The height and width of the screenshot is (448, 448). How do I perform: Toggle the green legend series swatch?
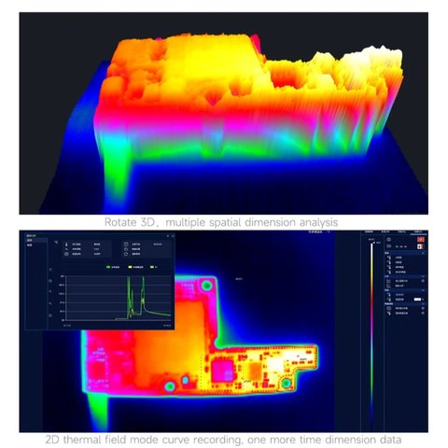tap(108, 267)
